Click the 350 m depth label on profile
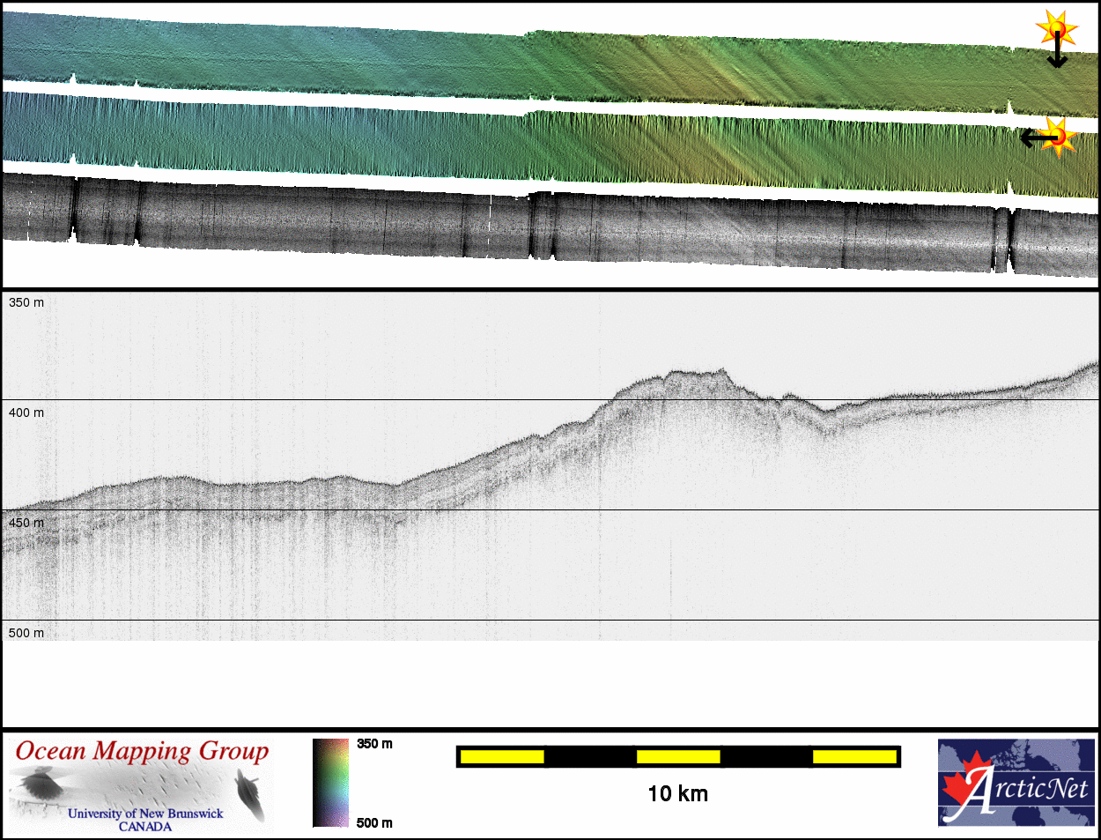This screenshot has height=840, width=1101. click(26, 302)
